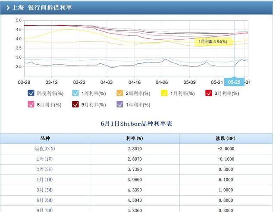This screenshot has width=276, height=212.
Task: Click the rate value 2.8010
Action: [x=135, y=149]
